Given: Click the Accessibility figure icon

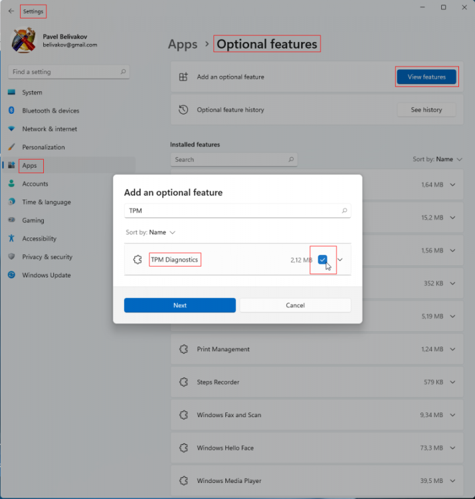Looking at the screenshot, I should tap(11, 238).
